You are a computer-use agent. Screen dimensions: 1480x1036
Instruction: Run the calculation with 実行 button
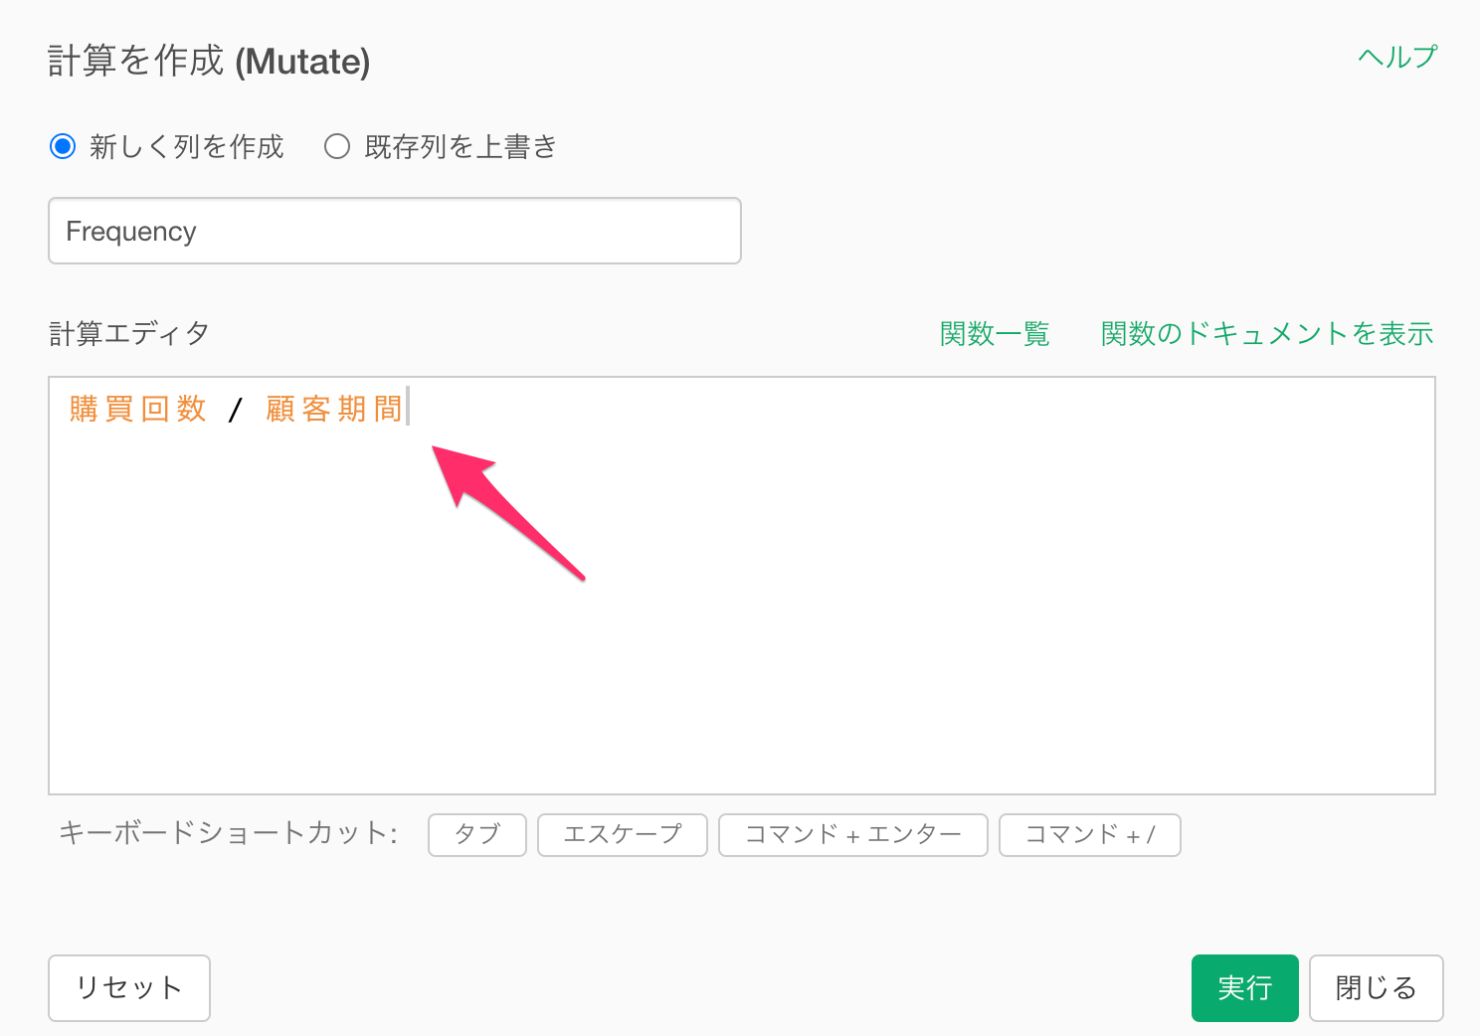pos(1245,988)
